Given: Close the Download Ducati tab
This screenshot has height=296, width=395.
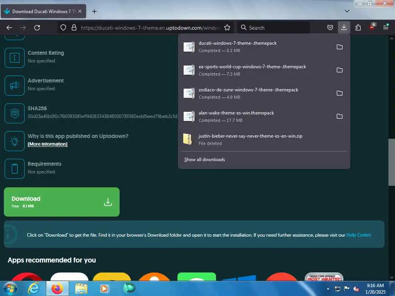Looking at the screenshot, I should [80, 11].
